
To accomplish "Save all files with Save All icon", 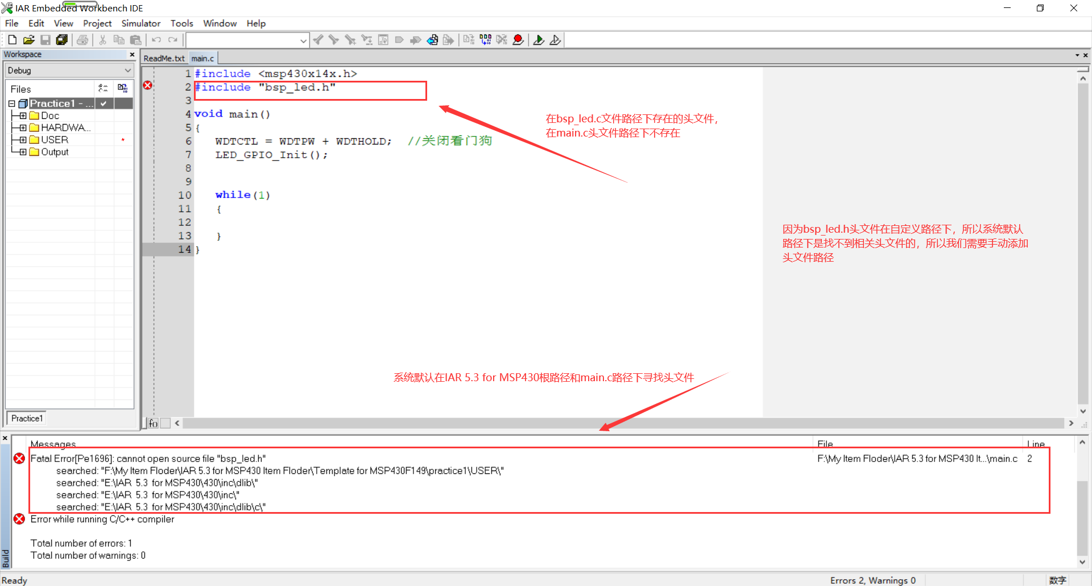I will (62, 39).
